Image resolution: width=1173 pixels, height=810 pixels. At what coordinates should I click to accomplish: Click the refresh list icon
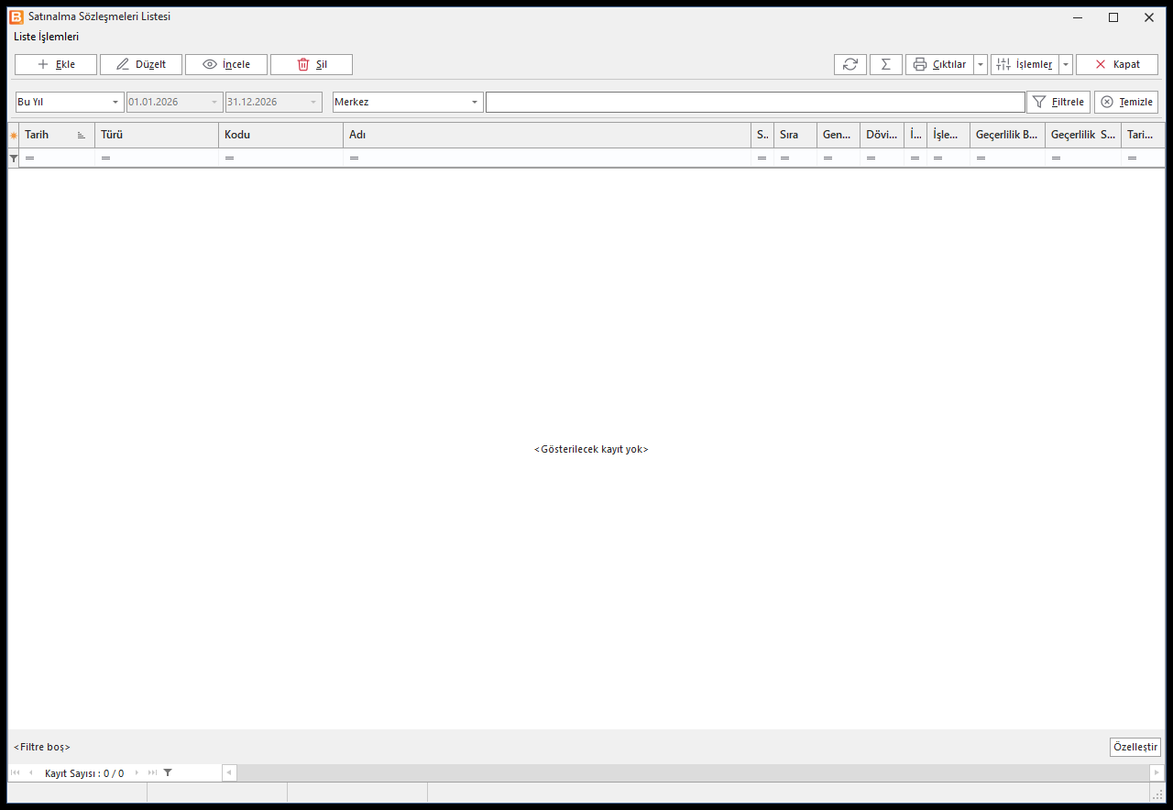click(850, 64)
